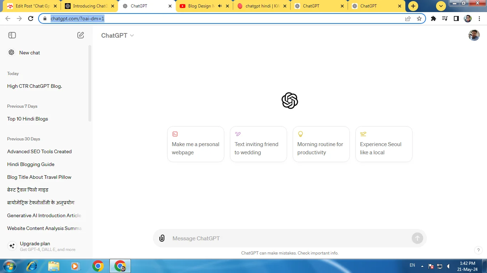Select 'Text inviting friend to wedding' suggestion

258,144
